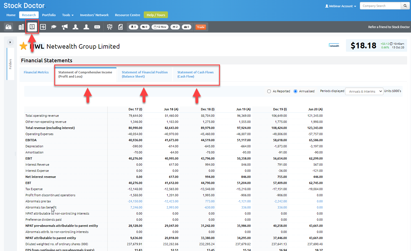
Task: Click the Tax Expense row label
Action: [34, 189]
